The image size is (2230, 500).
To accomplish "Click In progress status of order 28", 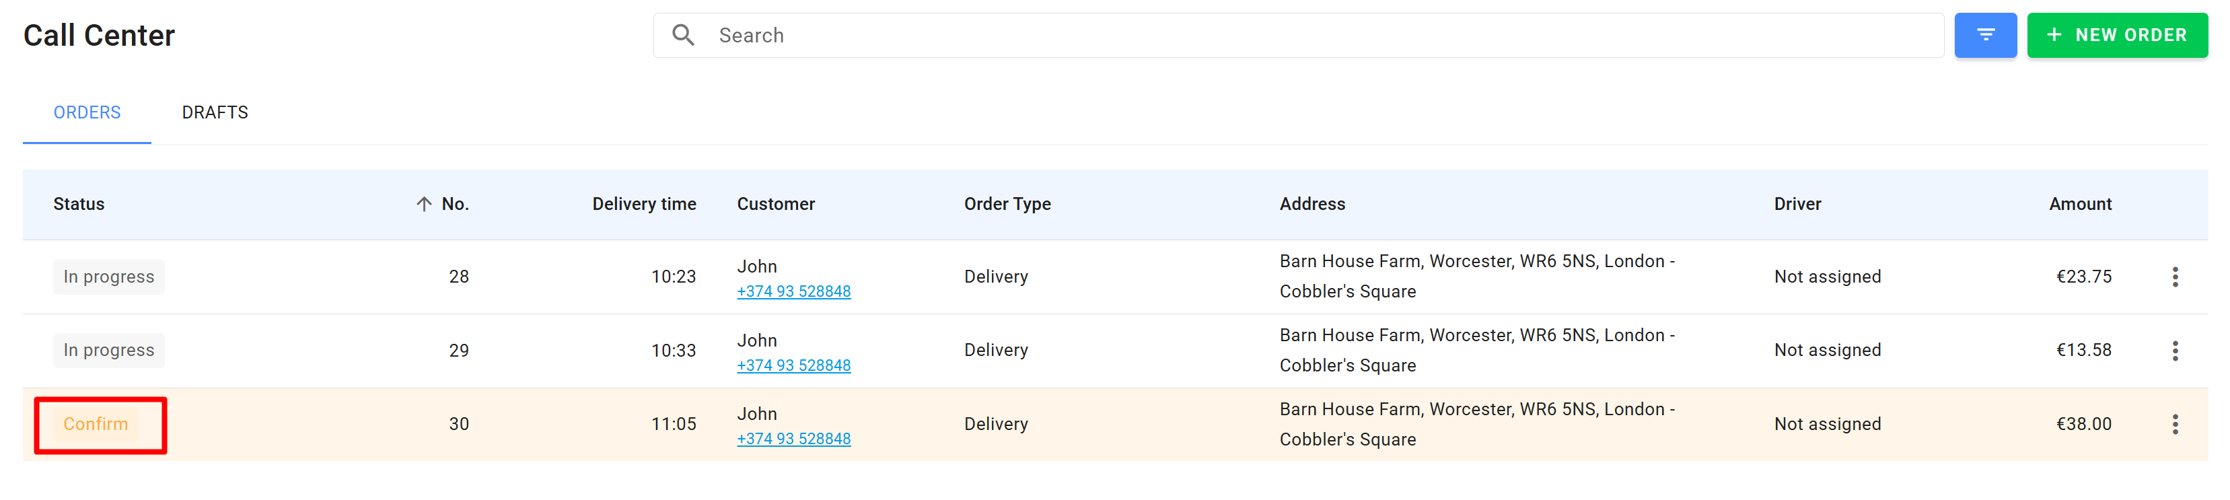I will click(108, 277).
